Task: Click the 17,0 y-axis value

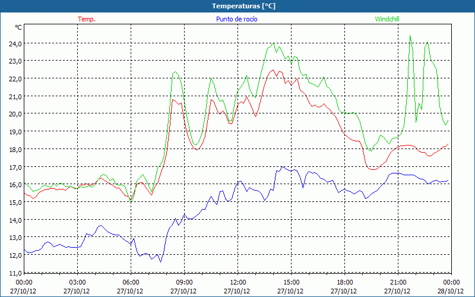Action: (15, 167)
